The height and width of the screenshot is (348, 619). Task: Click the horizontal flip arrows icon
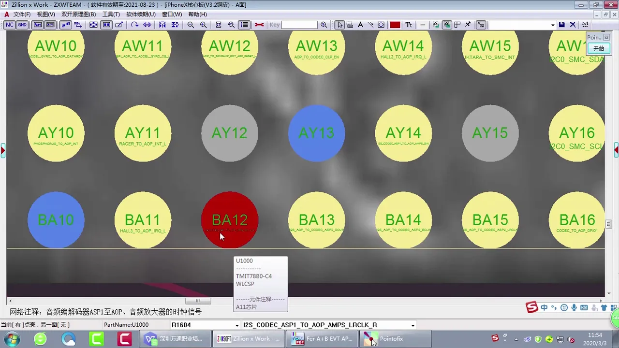[x=147, y=25]
